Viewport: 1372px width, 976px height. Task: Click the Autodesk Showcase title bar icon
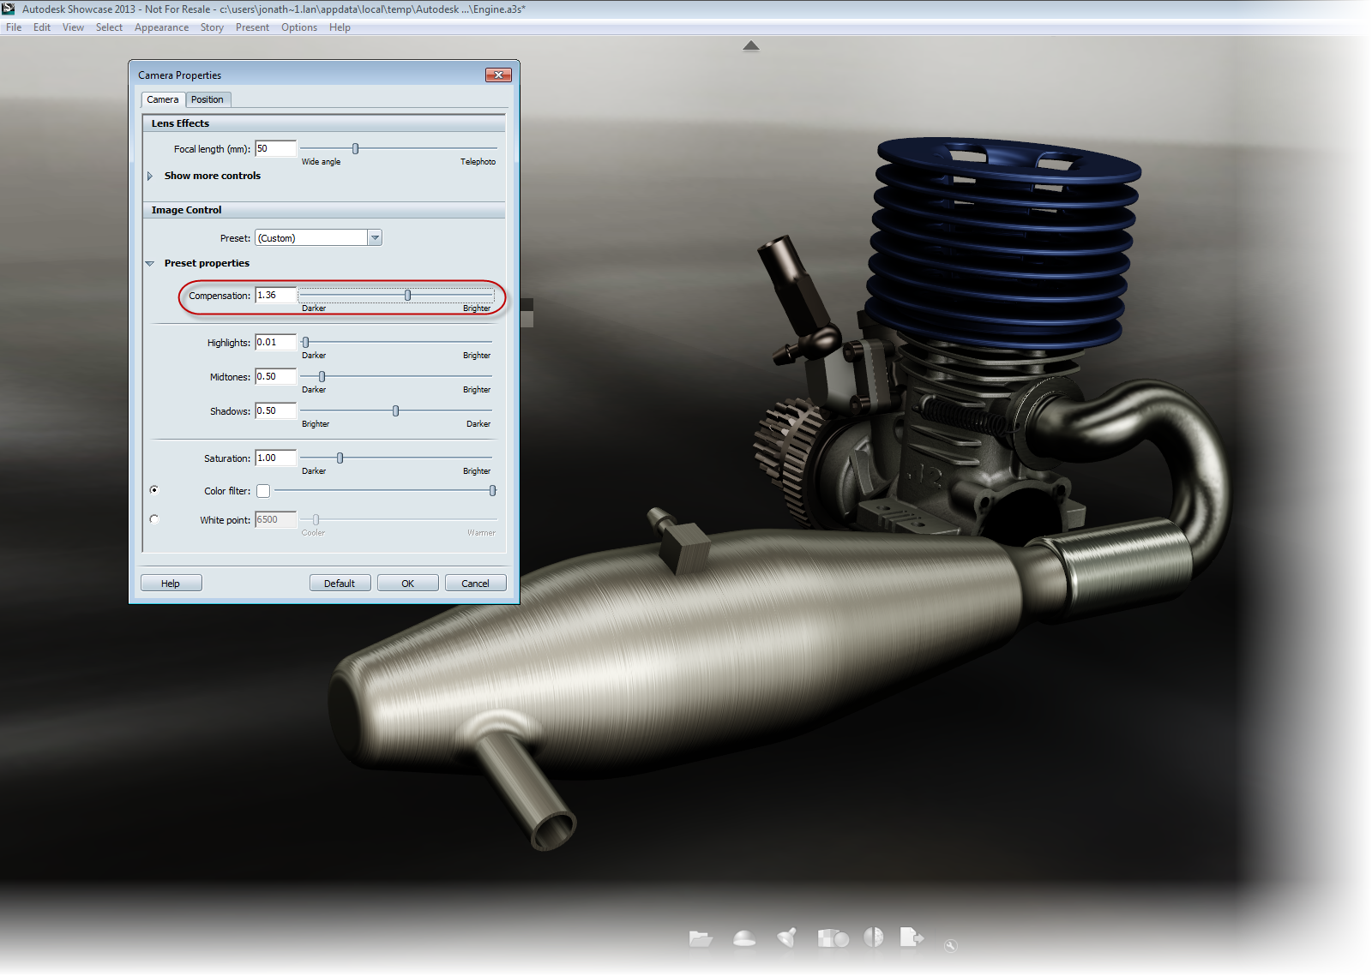(9, 9)
